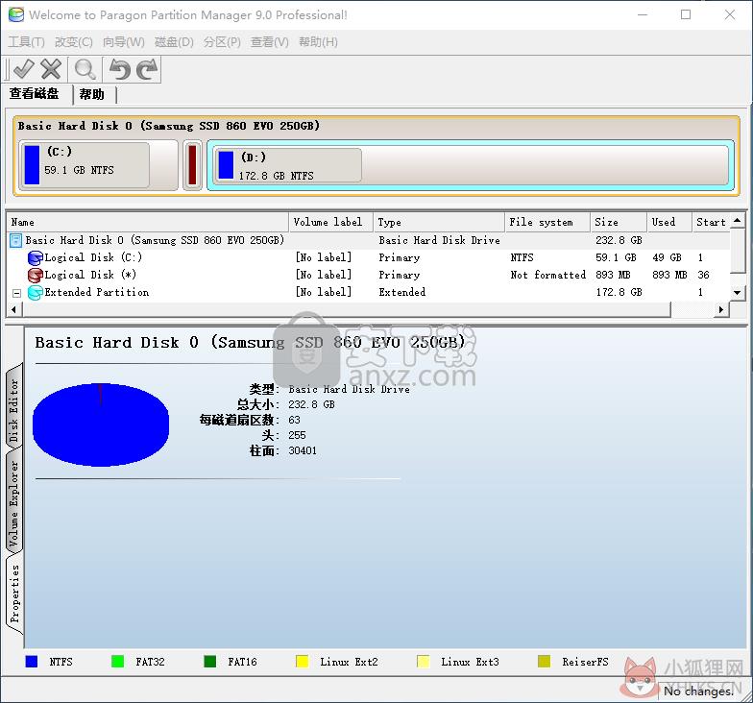
Task: Switch to the 查看磁盘 tab
Action: tap(35, 94)
